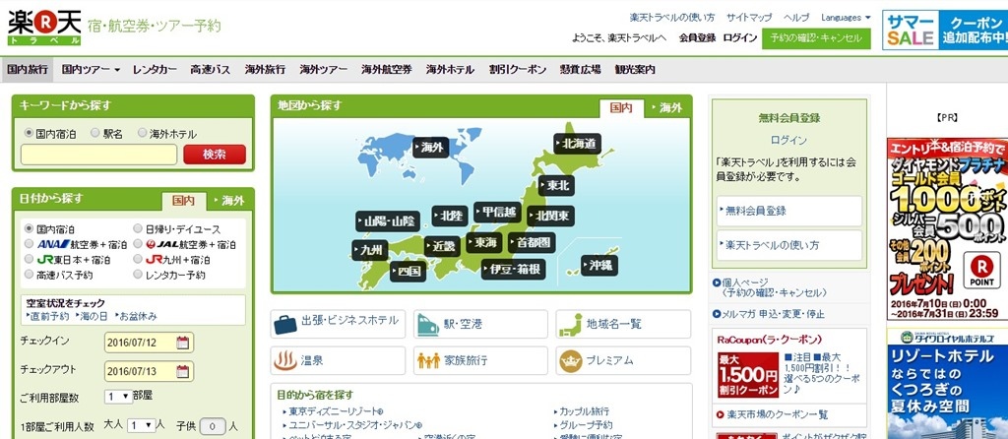Open 楽天トラベルの使い方 box in sidebar
Viewport: 1008px width, 439px height.
pos(789,245)
